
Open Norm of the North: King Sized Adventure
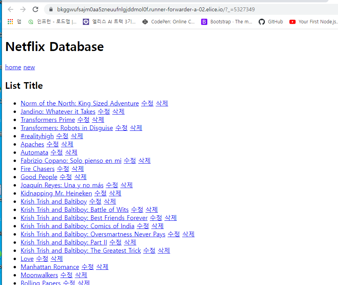(80, 103)
